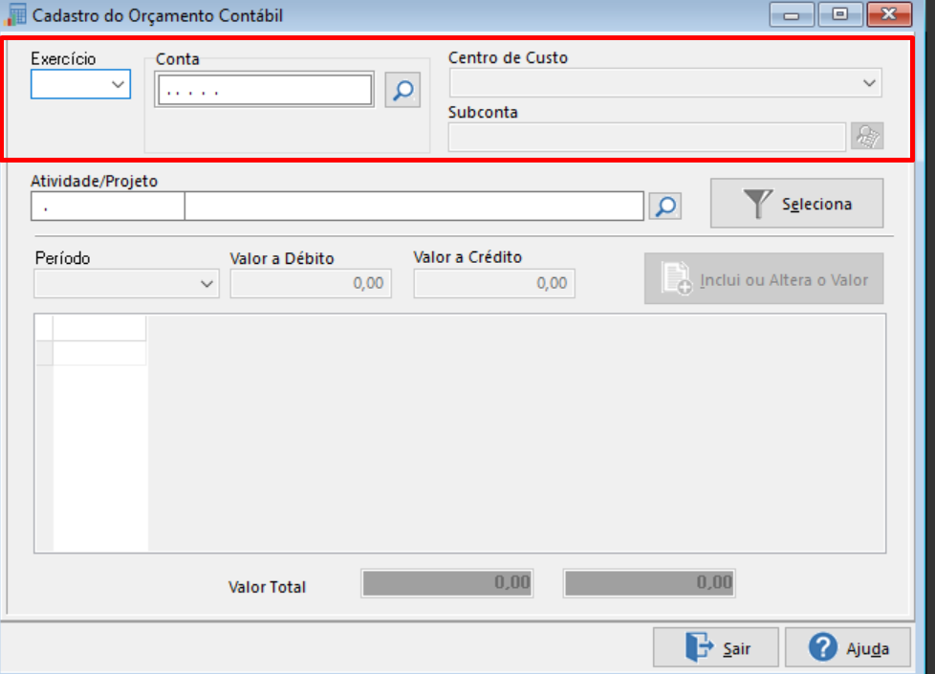935x674 pixels.
Task: Click the Subconta lookup icon button
Action: 867,137
